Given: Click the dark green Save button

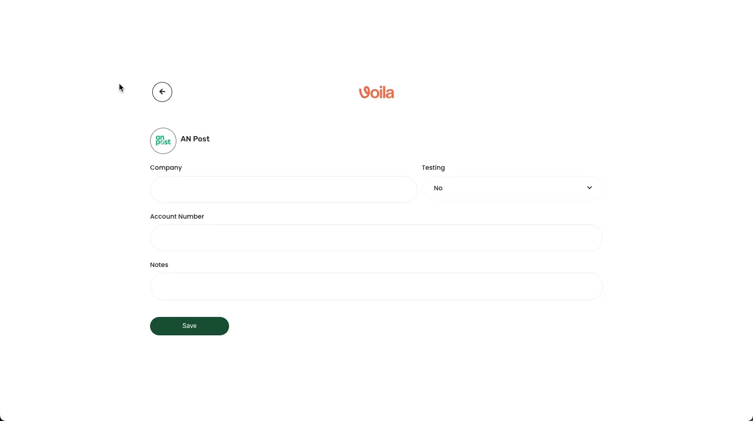Looking at the screenshot, I should pyautogui.click(x=190, y=326).
